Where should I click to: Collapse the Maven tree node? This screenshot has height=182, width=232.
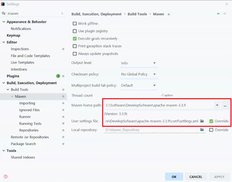tap(12, 96)
